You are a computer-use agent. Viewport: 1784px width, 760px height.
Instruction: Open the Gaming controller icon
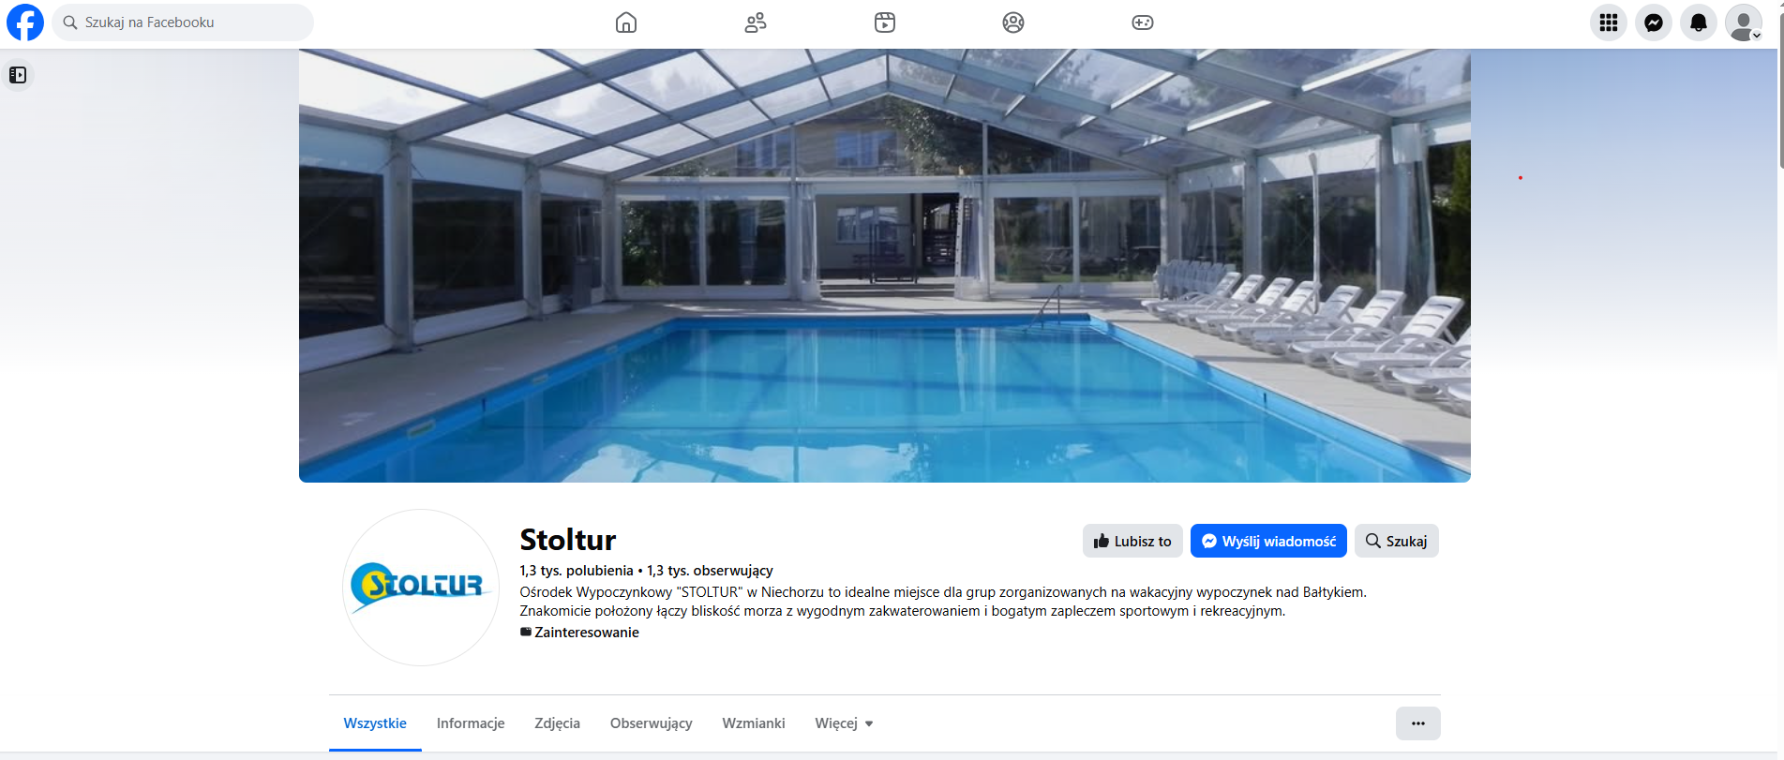point(1143,22)
